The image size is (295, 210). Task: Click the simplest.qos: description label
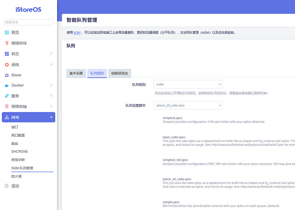click(x=172, y=118)
